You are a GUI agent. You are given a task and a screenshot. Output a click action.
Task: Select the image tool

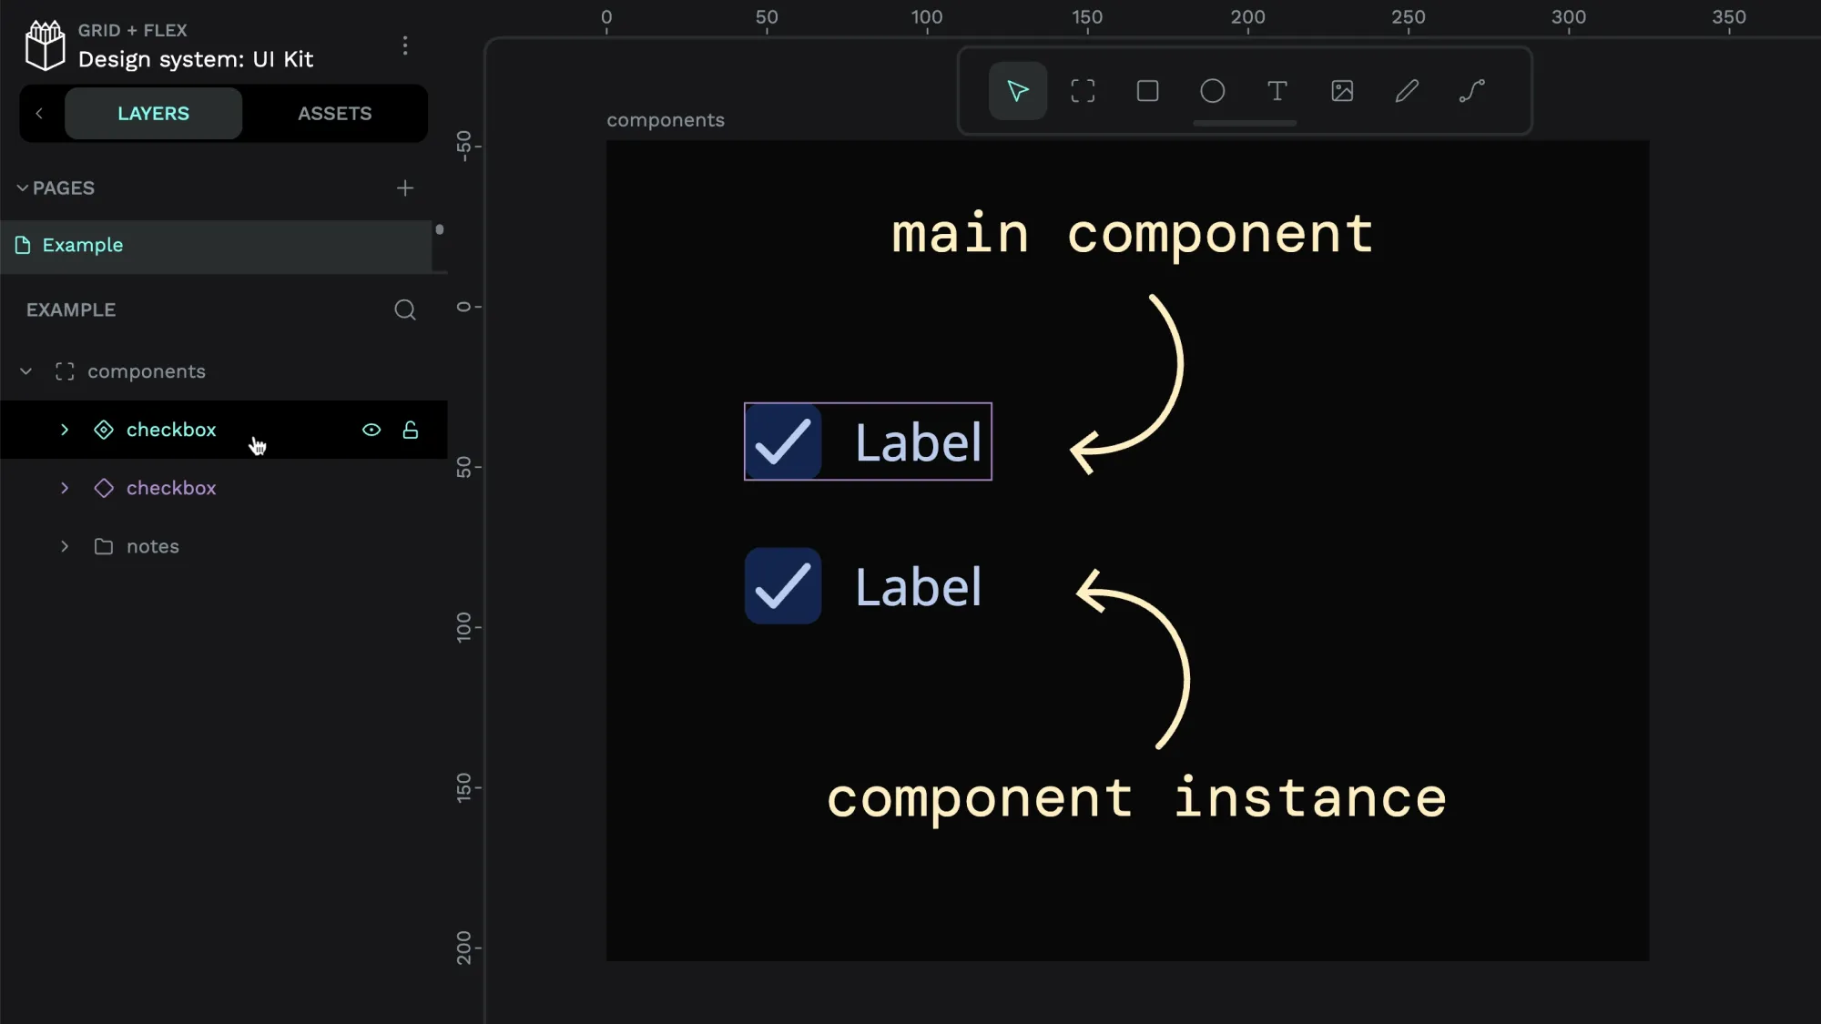1342,91
